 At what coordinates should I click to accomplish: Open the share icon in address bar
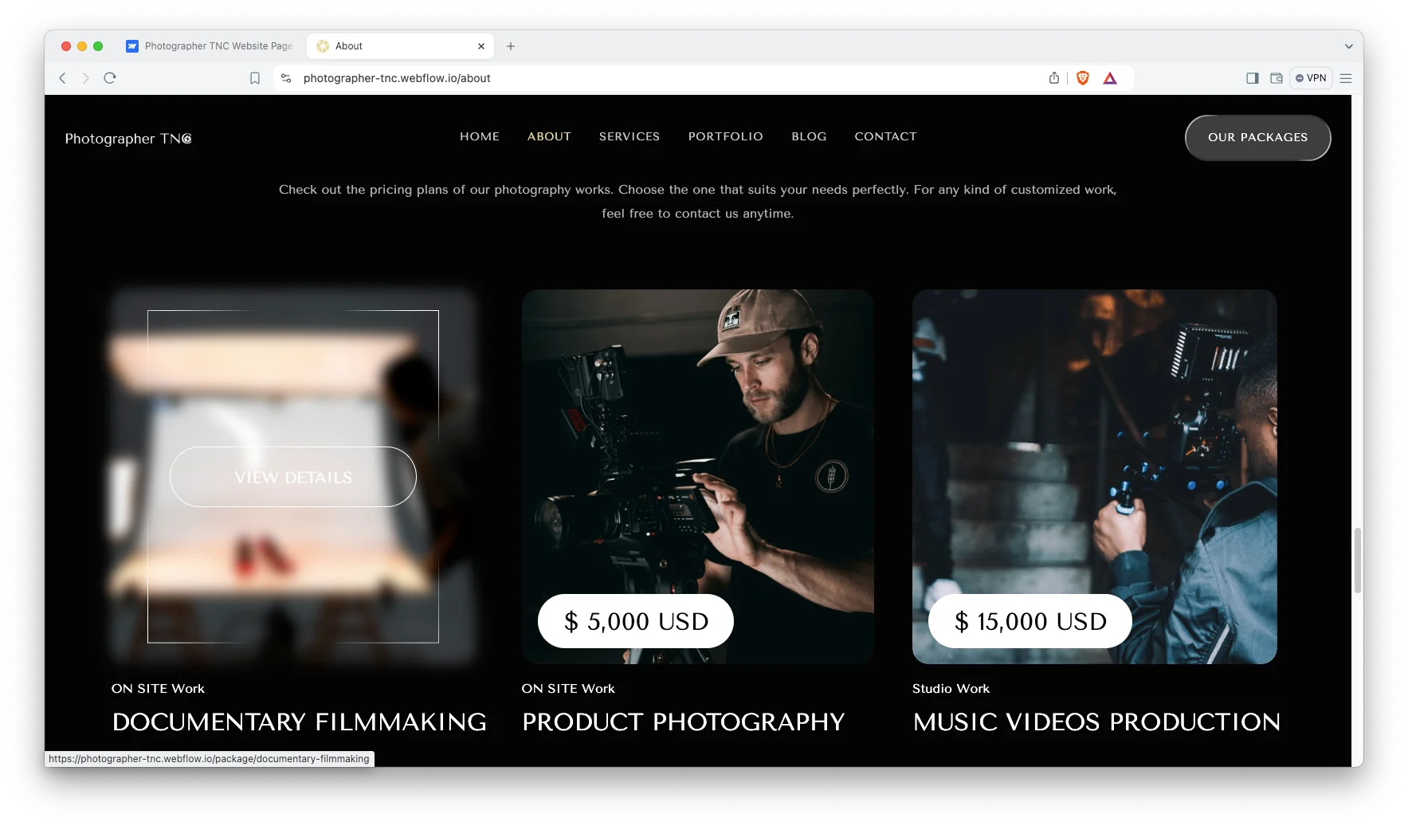pos(1054,78)
